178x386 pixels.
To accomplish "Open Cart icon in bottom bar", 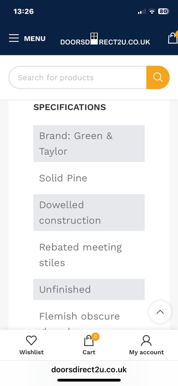I will 89,341.
